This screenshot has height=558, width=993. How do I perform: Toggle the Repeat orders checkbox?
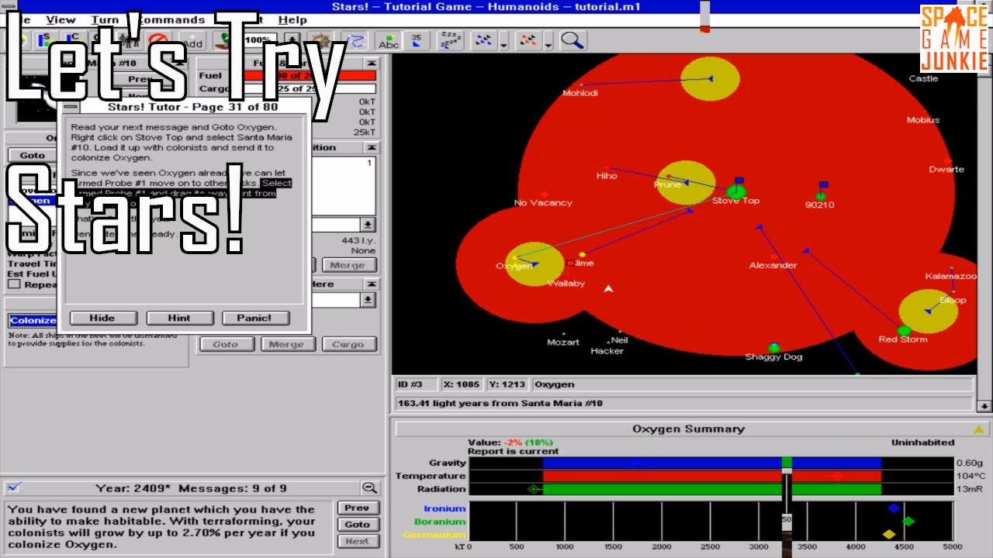pos(14,284)
